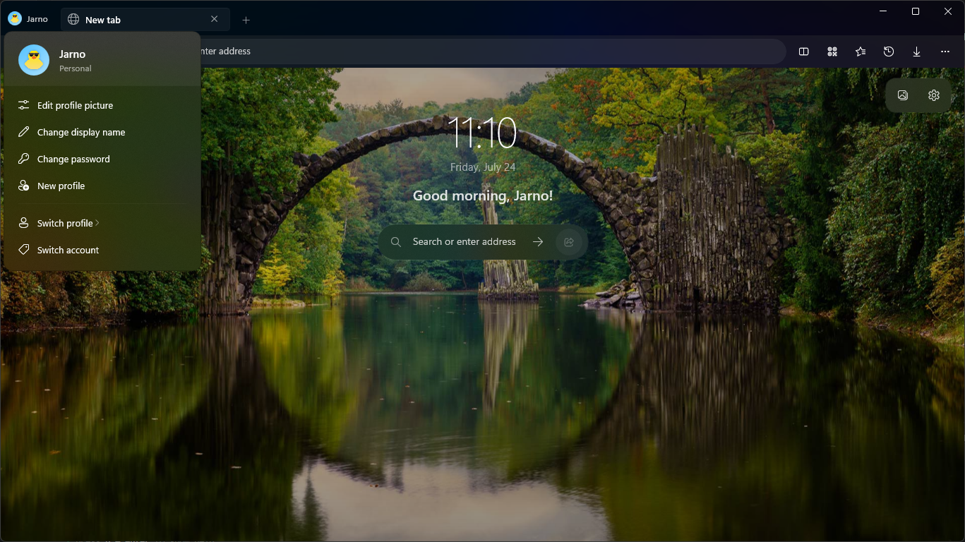
Task: Click the duck avatar in profile menu
Action: (34, 60)
